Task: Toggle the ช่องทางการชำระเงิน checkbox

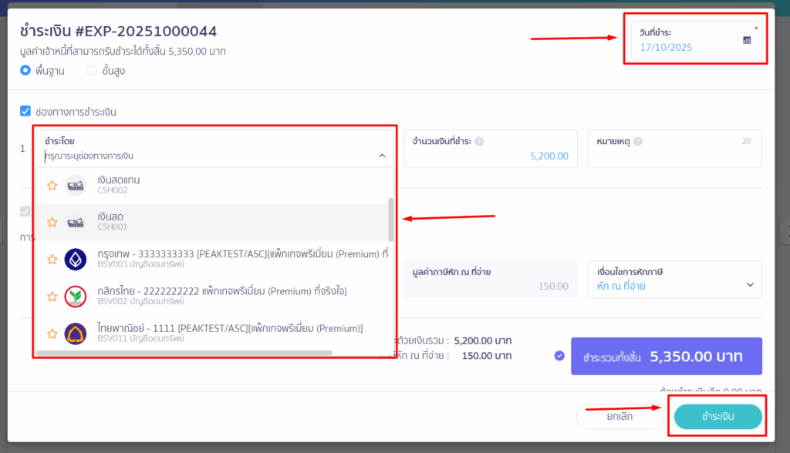Action: (x=25, y=112)
